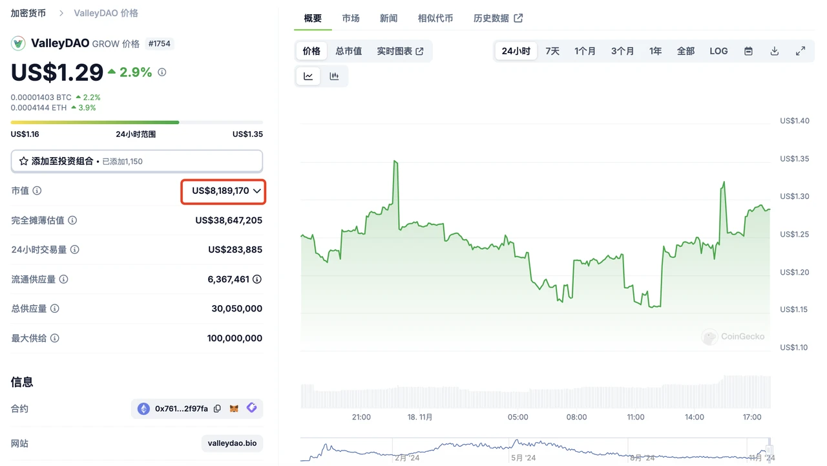Switch to candlestick chart view

point(334,76)
